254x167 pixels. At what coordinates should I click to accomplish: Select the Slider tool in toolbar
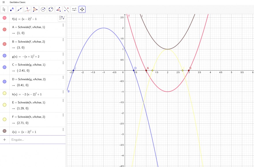[x=74, y=10]
